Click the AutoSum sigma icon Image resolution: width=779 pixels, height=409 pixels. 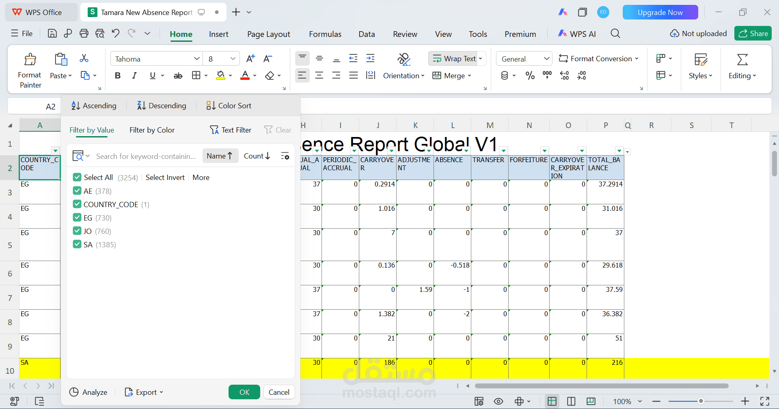click(x=742, y=59)
